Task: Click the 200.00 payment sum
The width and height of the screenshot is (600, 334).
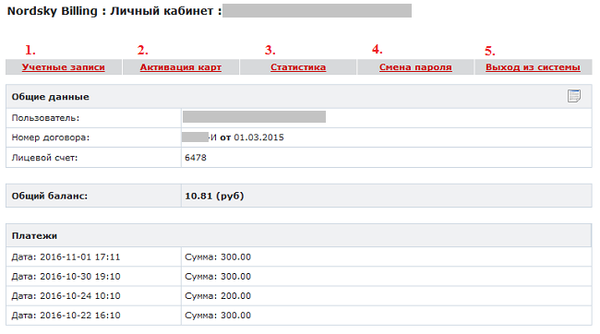Action: coord(235,296)
